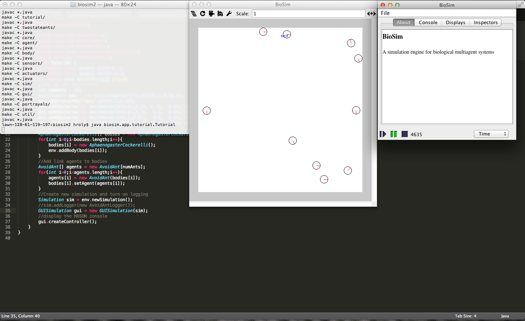Click the Tab Size: 4 status bar item
525x321 pixels.
[466, 316]
